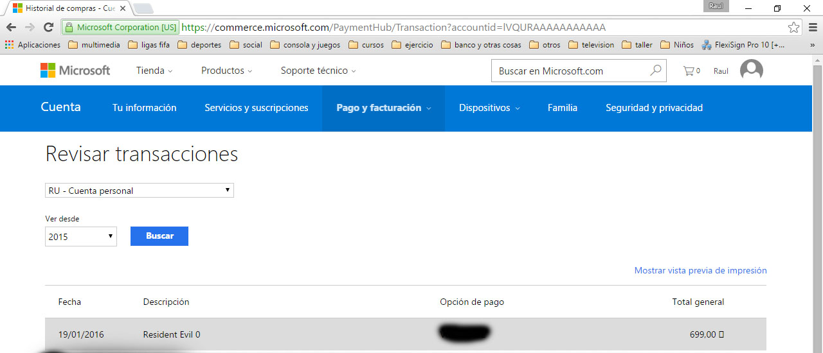Viewport: 823px width, 353px height.
Task: Open the Tu información tab
Action: [144, 108]
